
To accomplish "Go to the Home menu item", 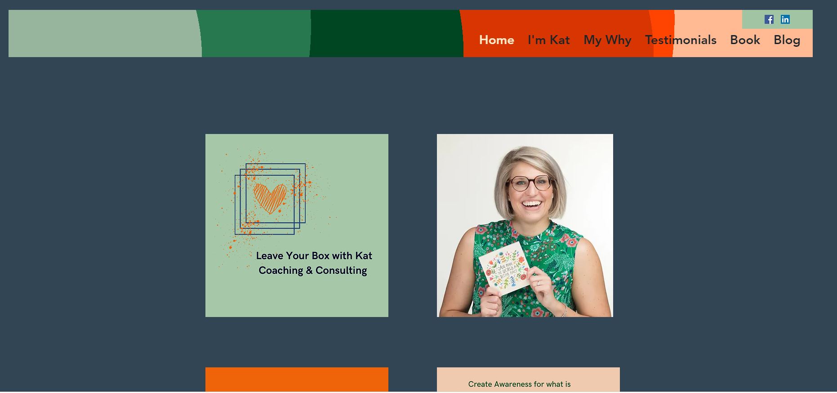I will [496, 40].
